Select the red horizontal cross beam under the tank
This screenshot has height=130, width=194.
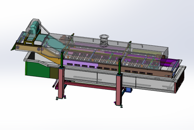pos(90,85)
